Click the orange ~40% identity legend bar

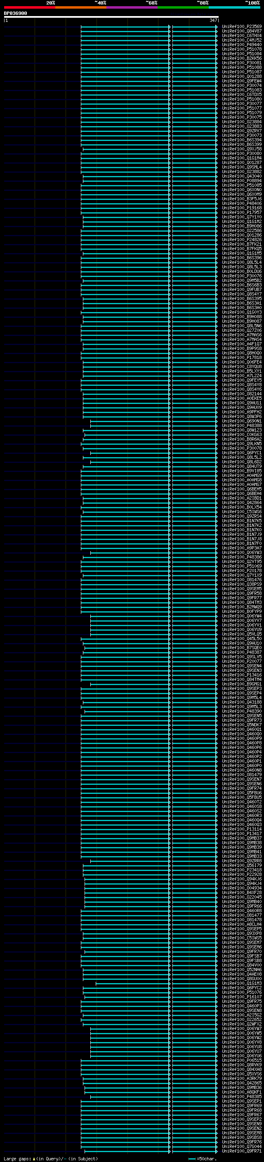(81, 7)
